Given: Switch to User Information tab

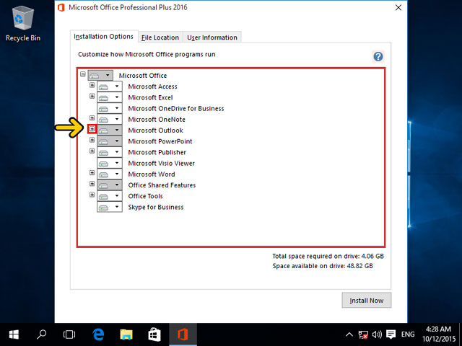Looking at the screenshot, I should click(x=212, y=37).
